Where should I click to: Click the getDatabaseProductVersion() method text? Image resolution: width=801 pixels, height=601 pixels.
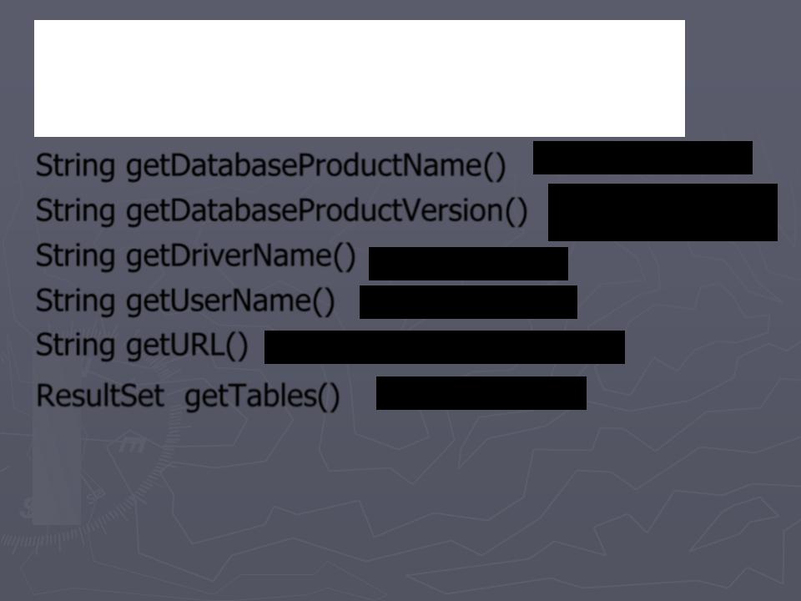pyautogui.click(x=326, y=211)
